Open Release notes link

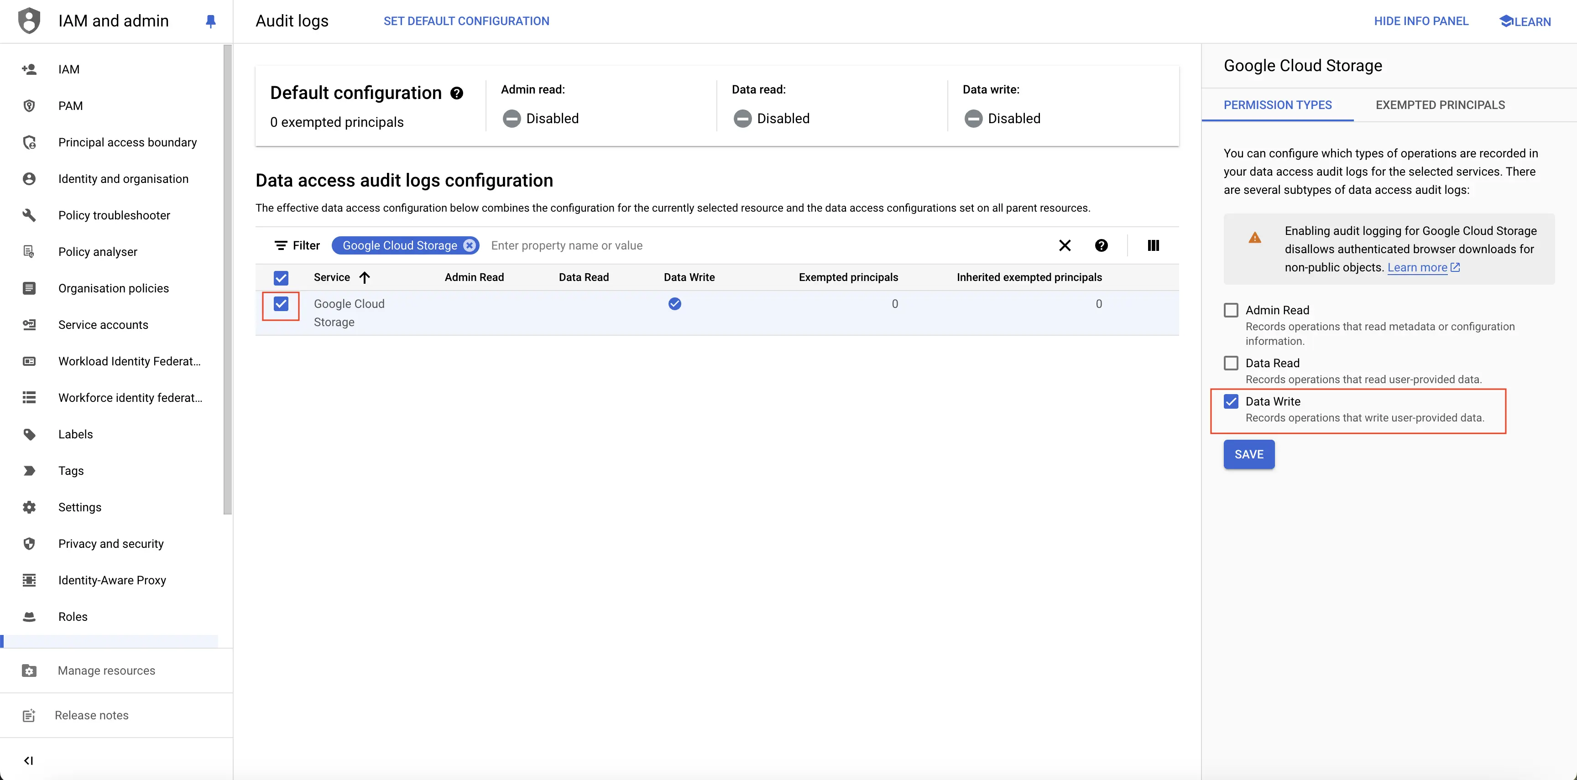91,715
